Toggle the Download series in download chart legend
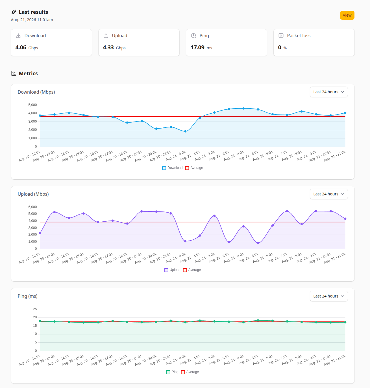The height and width of the screenshot is (388, 370). click(172, 168)
